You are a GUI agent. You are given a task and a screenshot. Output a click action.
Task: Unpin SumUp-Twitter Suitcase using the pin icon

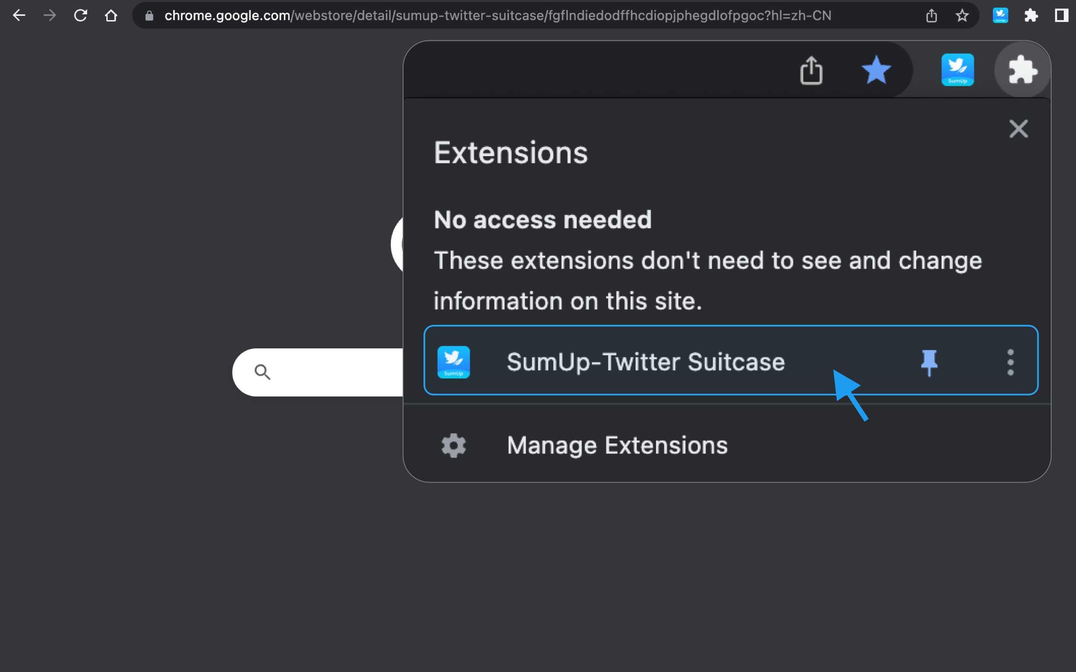(x=929, y=362)
